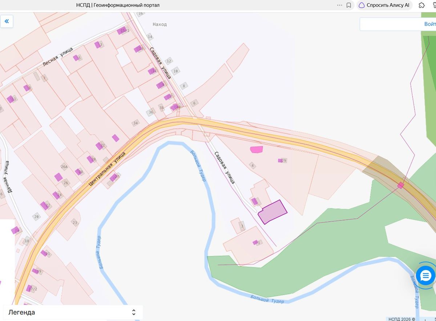Image resolution: width=436 pixels, height=321 pixels.
Task: Click house number 29 on the map
Action: 284,160
